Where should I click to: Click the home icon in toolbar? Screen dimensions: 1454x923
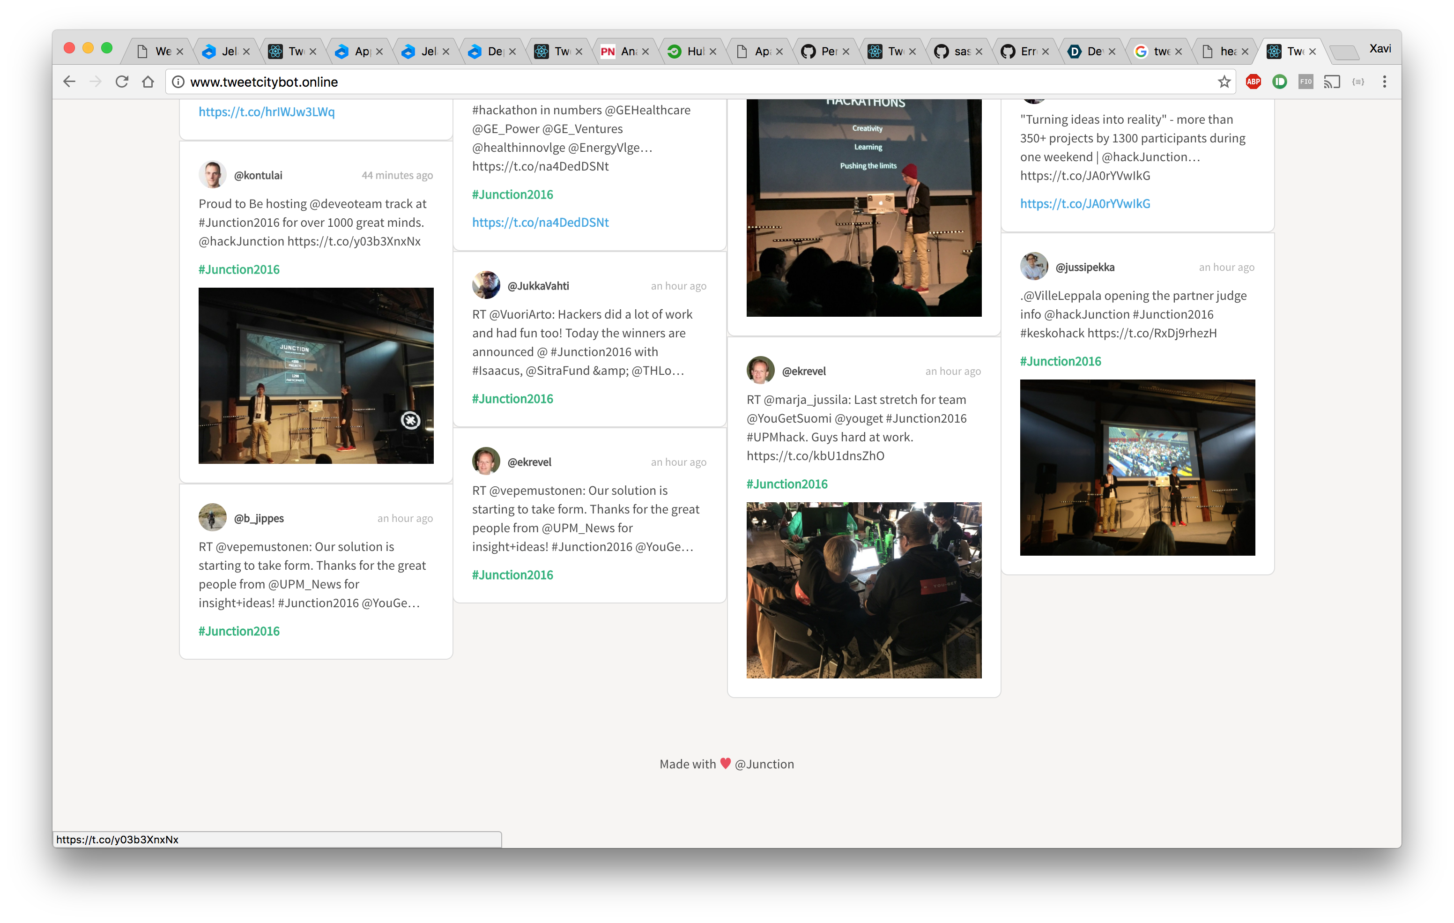click(x=148, y=82)
